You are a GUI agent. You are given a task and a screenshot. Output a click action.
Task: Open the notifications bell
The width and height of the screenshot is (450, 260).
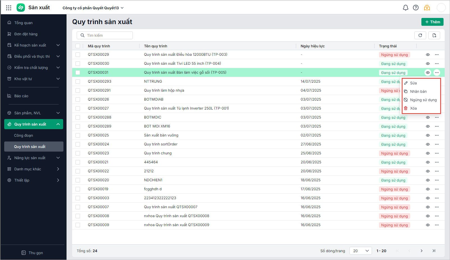(x=405, y=8)
